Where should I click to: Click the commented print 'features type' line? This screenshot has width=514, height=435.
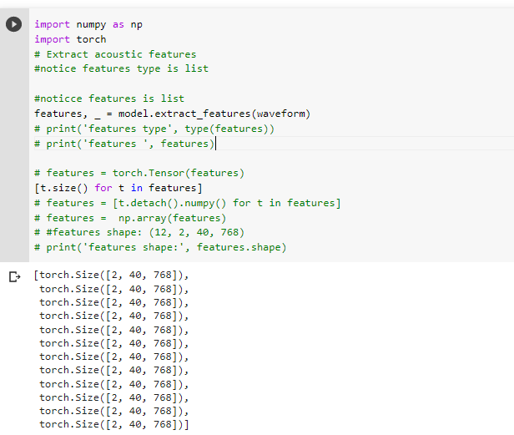pos(154,129)
